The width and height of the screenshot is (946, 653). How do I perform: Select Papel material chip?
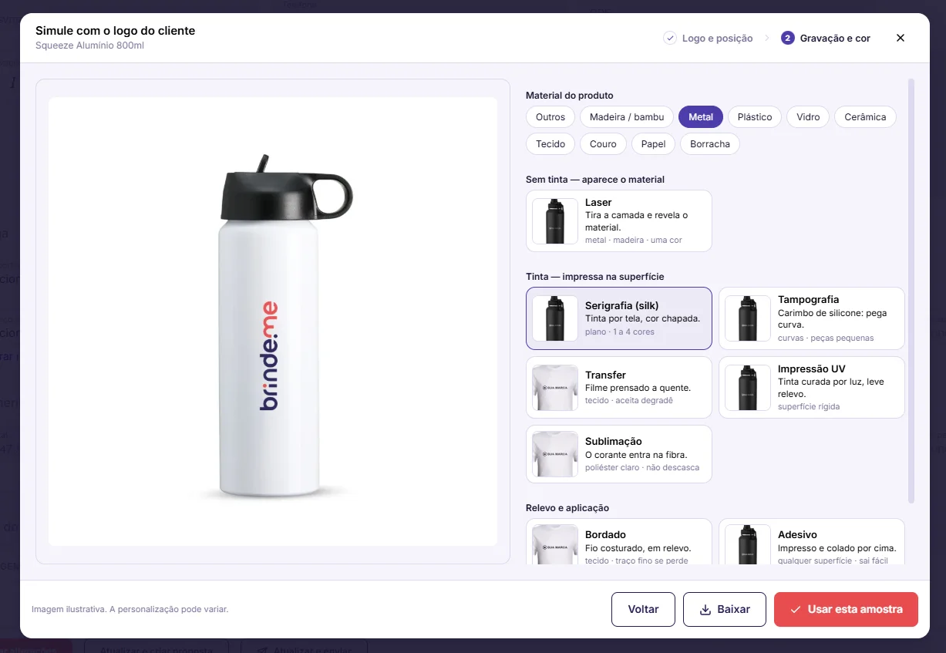(653, 144)
